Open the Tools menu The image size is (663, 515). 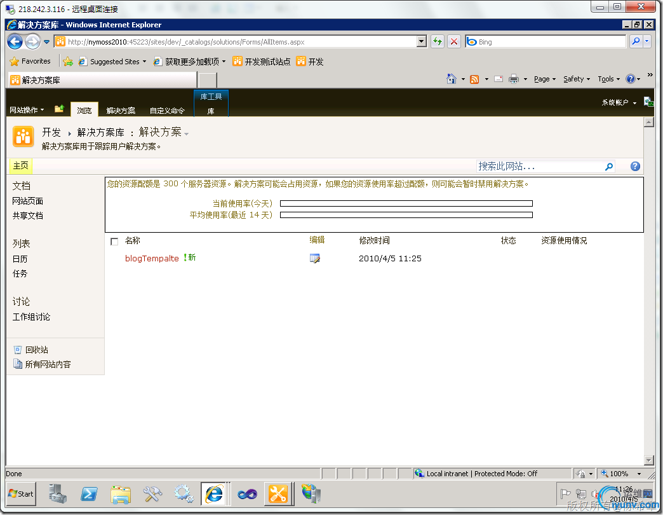coord(608,79)
